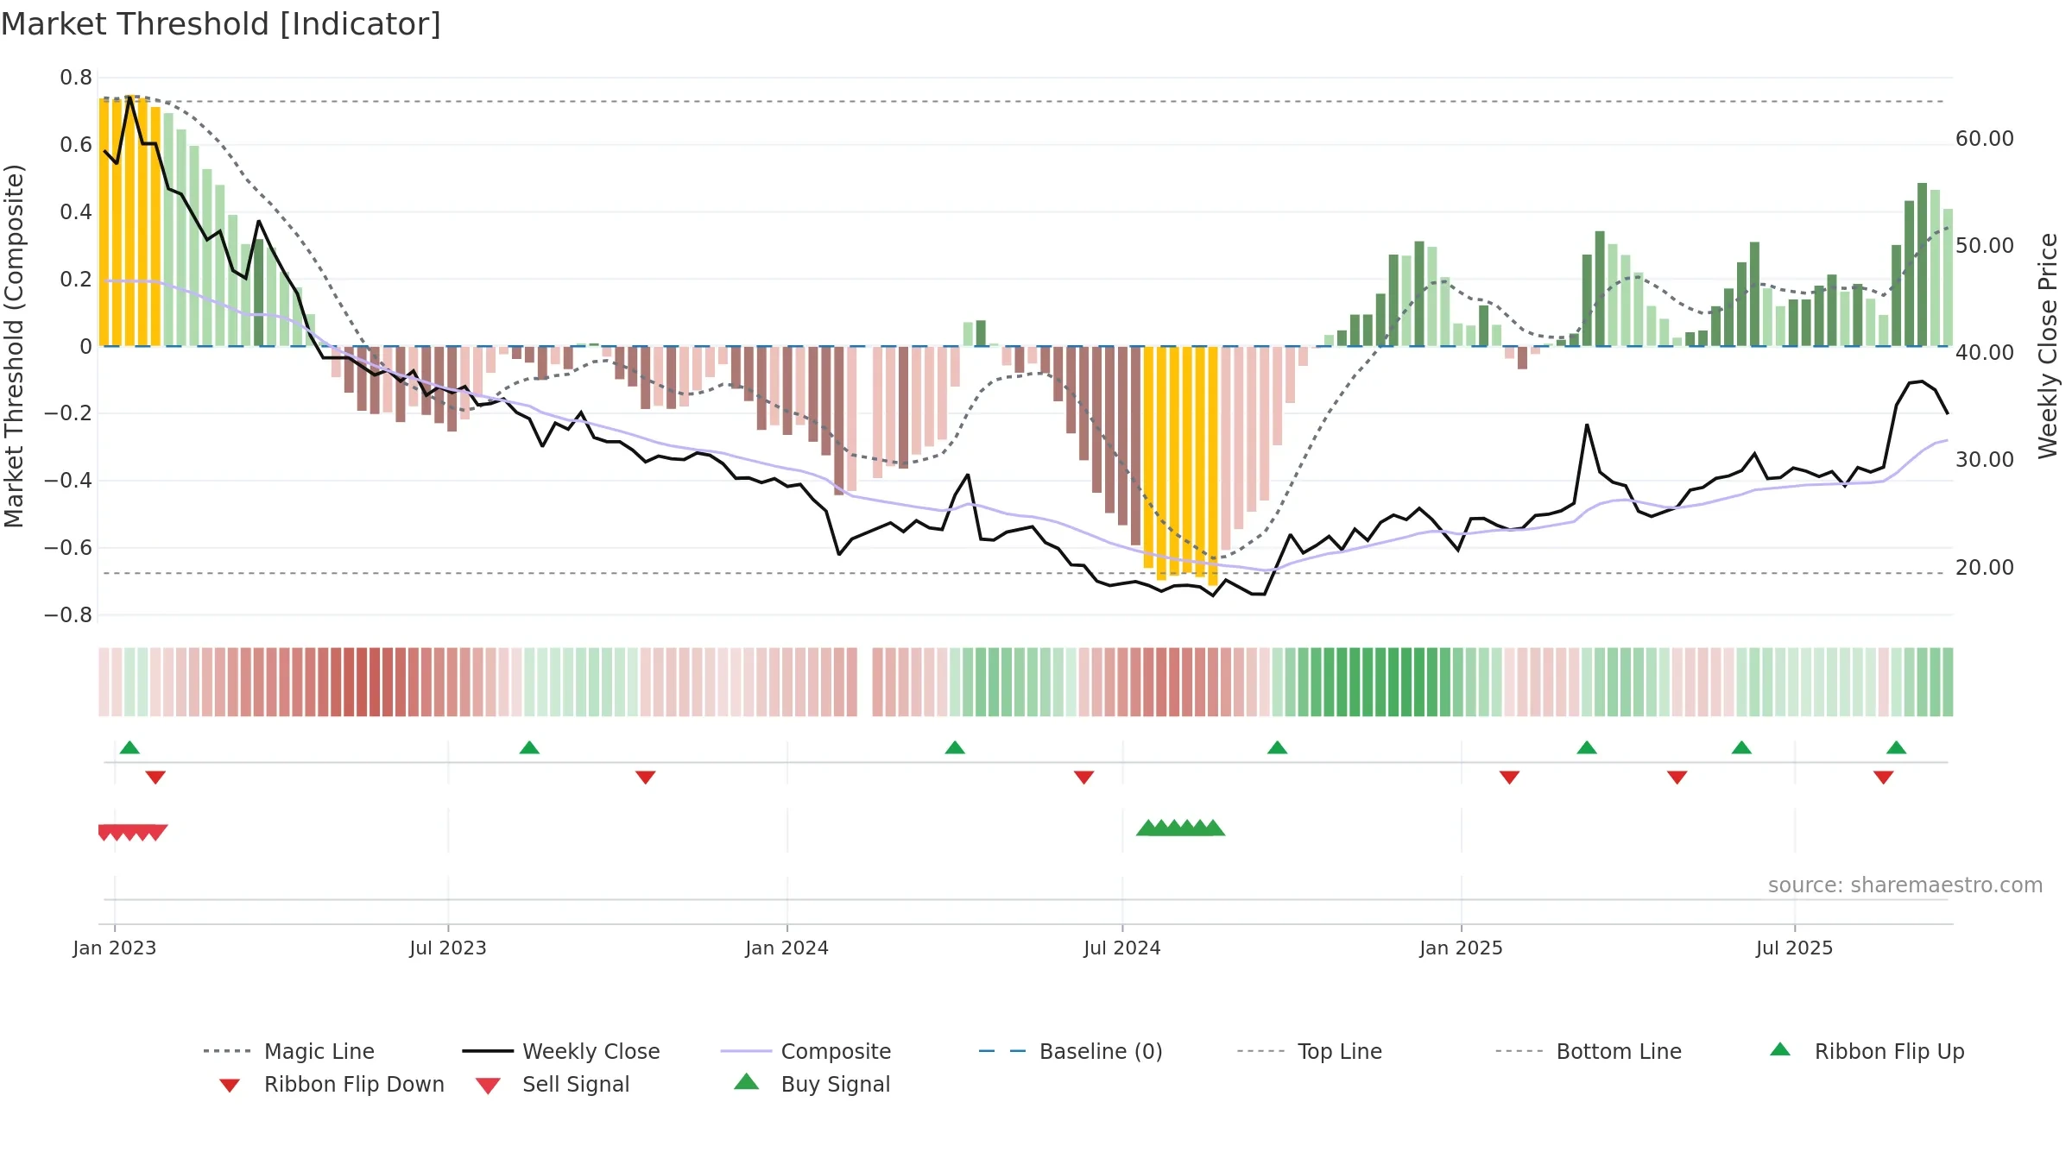This screenshot has height=1165, width=2072.
Task: Toggle the Ribbon Flip Up legend entry
Action: coord(1867,1051)
